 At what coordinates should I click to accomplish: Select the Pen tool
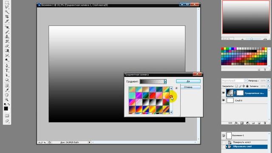pyautogui.click(x=7, y=66)
